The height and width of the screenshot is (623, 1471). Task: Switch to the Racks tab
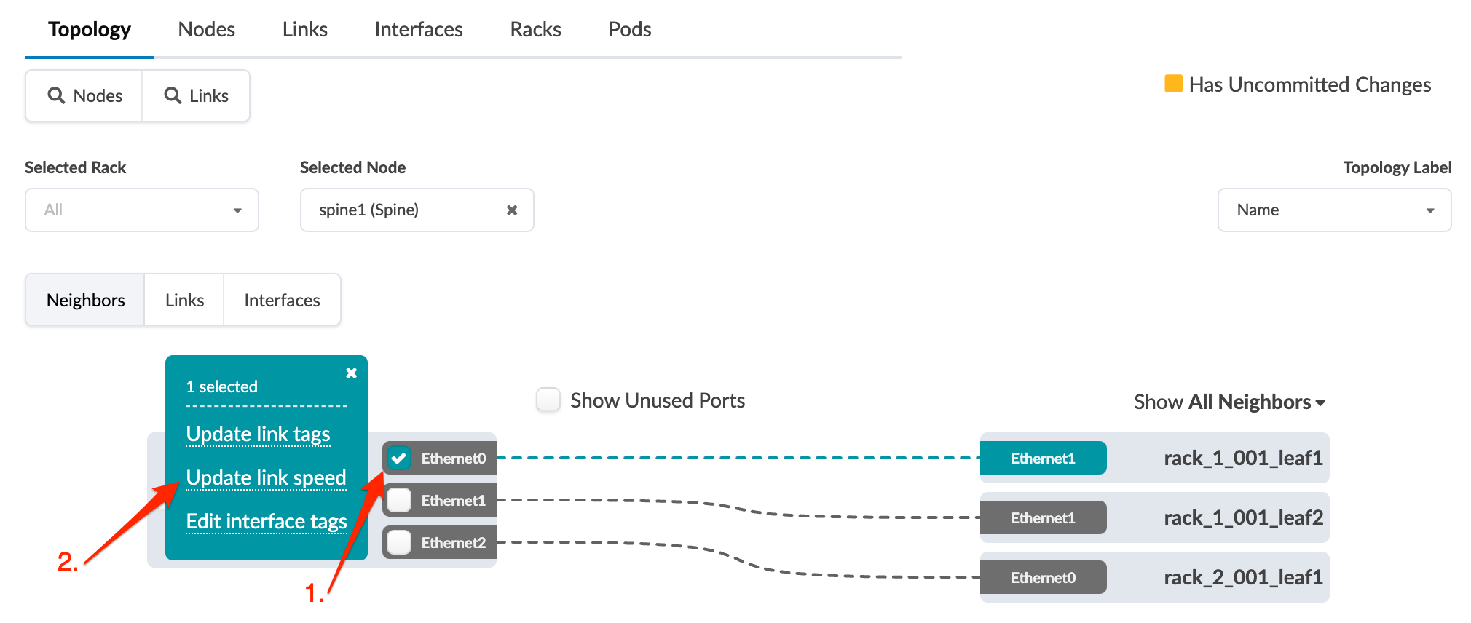535,29
